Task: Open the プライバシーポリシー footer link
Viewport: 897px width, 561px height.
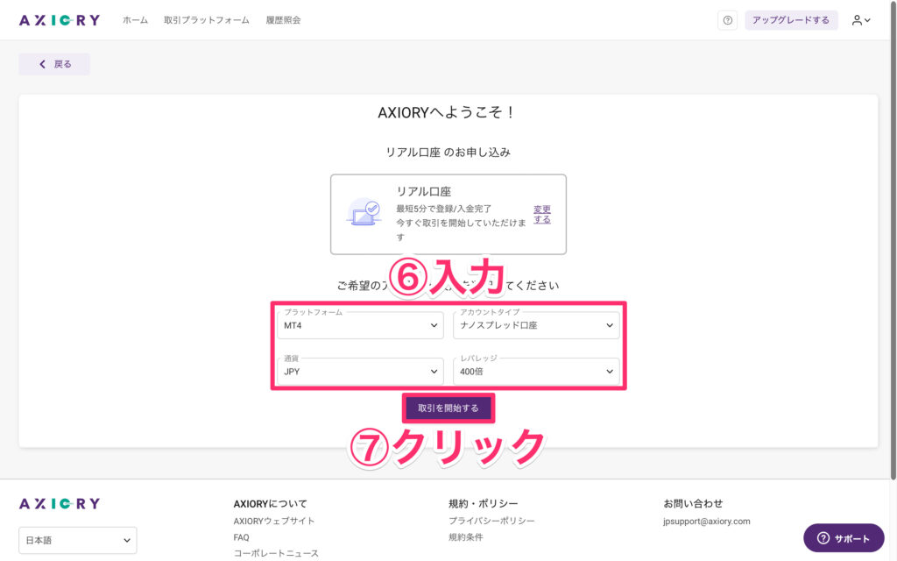Action: coord(491,521)
